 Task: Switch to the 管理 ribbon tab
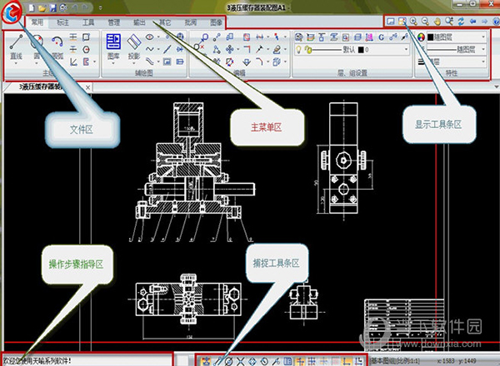click(114, 21)
